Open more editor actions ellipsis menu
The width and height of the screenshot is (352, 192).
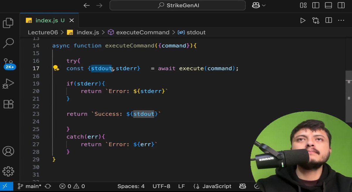point(341,20)
